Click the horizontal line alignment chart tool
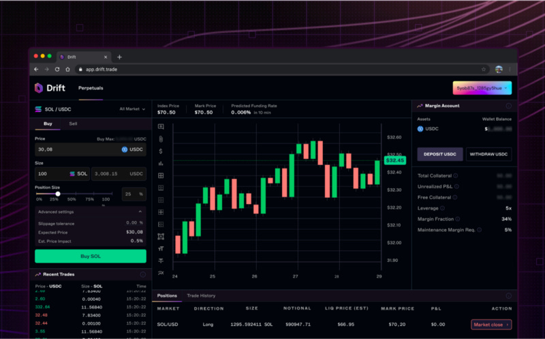This screenshot has height=339, width=545. (161, 261)
